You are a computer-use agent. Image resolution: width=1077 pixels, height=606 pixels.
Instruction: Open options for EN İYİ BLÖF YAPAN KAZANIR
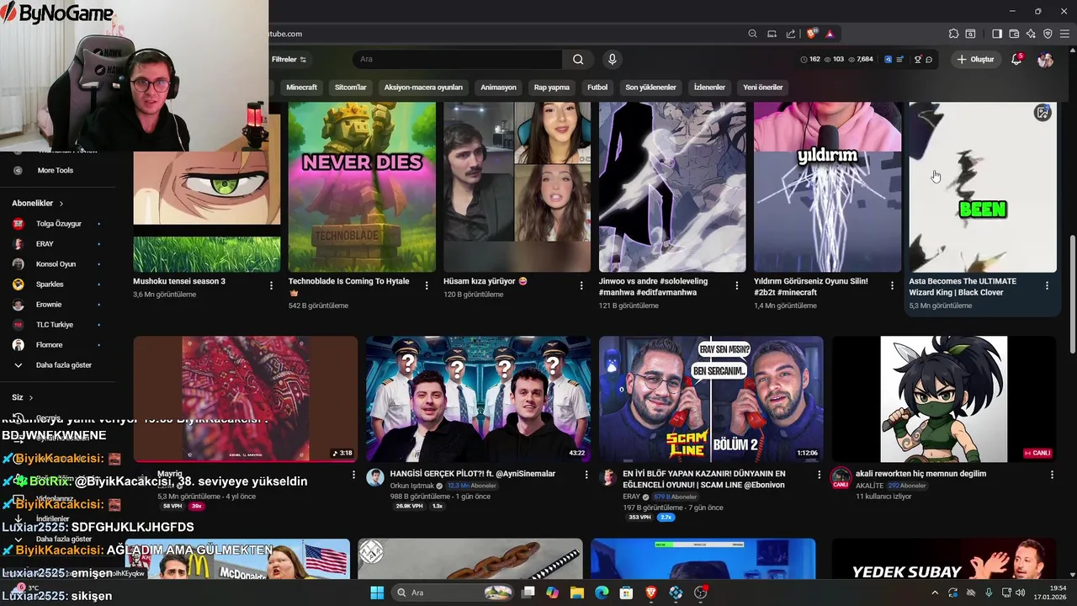819,475
